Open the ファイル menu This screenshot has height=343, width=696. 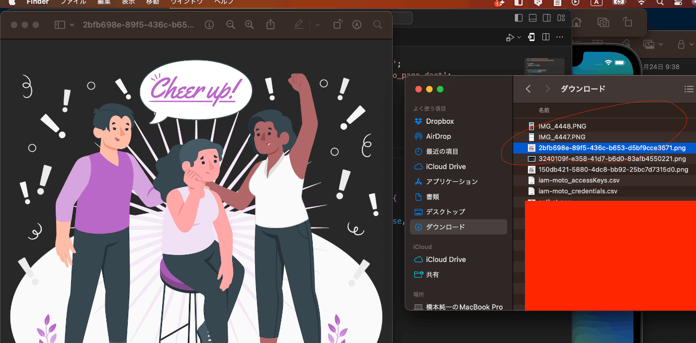point(73,2)
